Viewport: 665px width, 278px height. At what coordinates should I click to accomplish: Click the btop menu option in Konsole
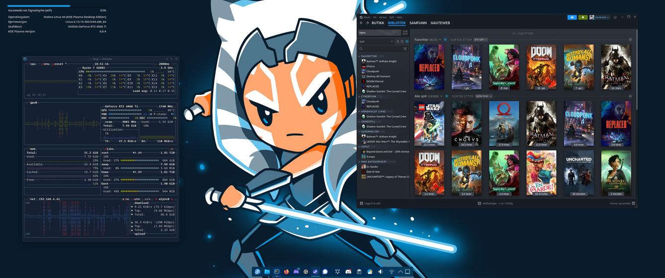pos(46,64)
